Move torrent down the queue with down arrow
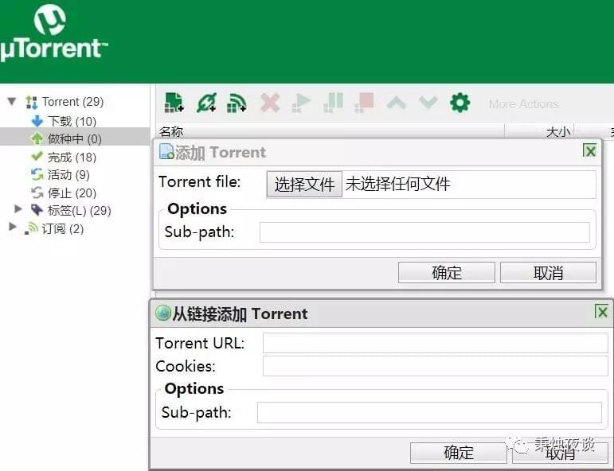The image size is (614, 471). pos(428,103)
